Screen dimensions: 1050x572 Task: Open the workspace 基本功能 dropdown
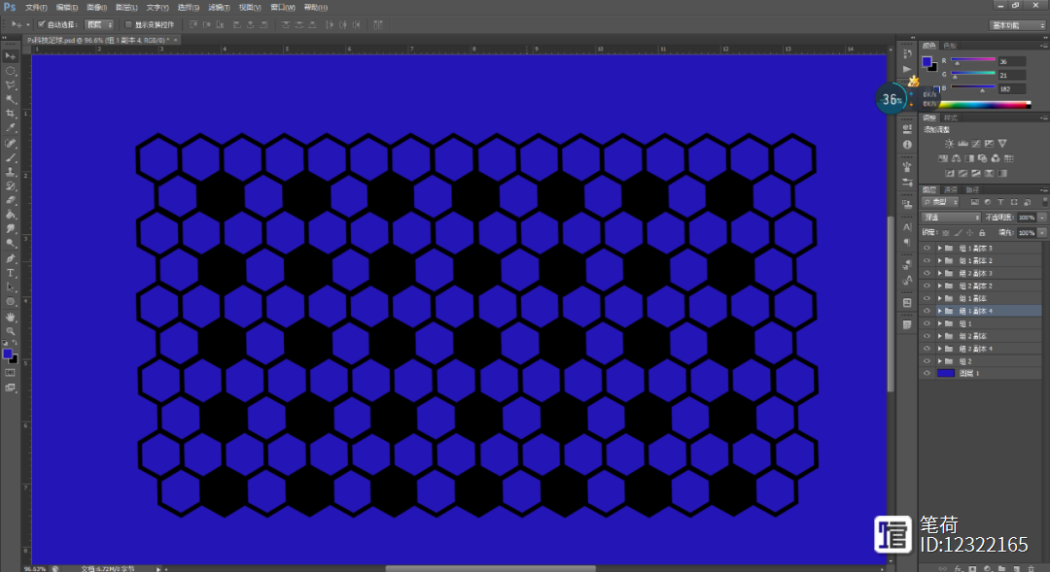[1017, 25]
